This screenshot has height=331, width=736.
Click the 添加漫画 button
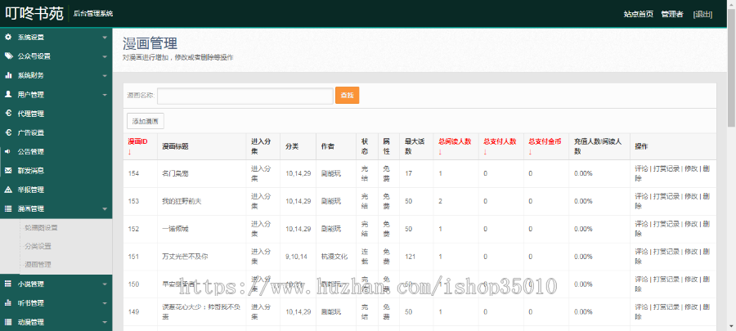point(146,122)
